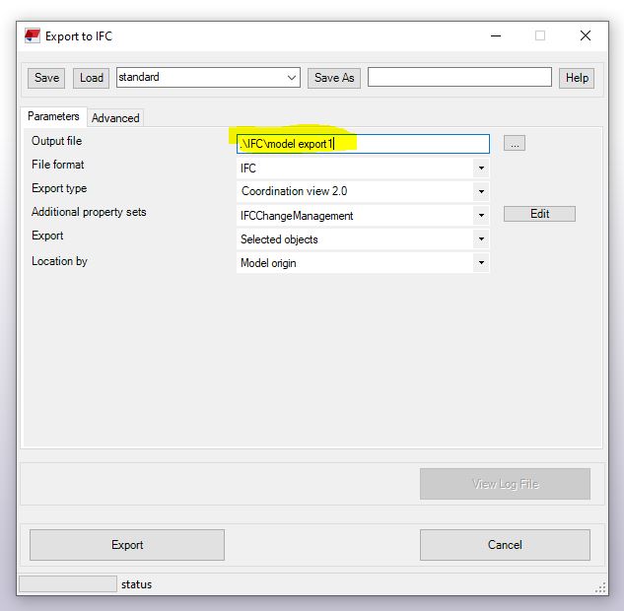Click the Save As button
Screen dimensions: 624x611
(x=334, y=78)
